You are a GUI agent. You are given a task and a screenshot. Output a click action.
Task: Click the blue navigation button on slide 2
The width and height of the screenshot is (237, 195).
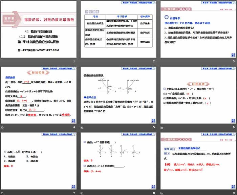153,55
